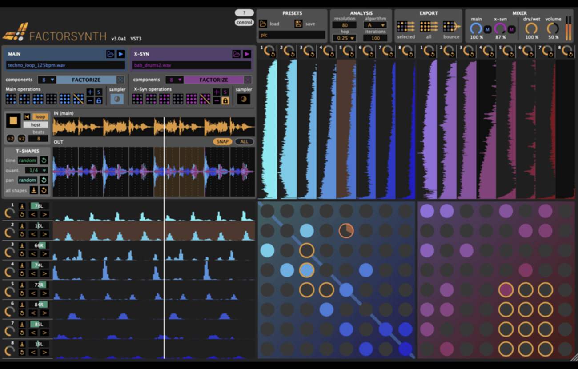Adjust the volume knob
The height and width of the screenshot is (369, 578).
coord(553,29)
